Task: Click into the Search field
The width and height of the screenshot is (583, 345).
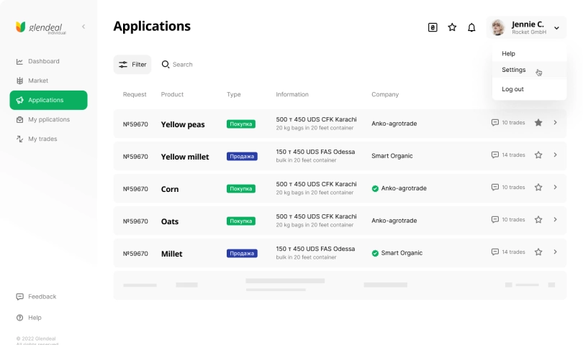Action: click(x=194, y=65)
